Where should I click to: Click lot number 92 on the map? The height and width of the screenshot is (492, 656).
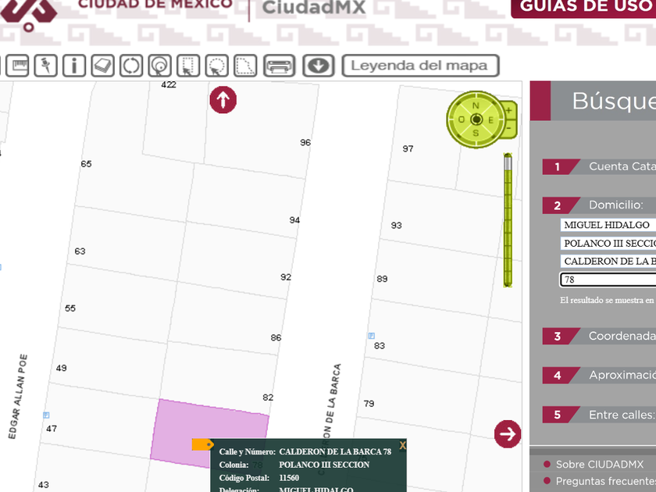[286, 277]
